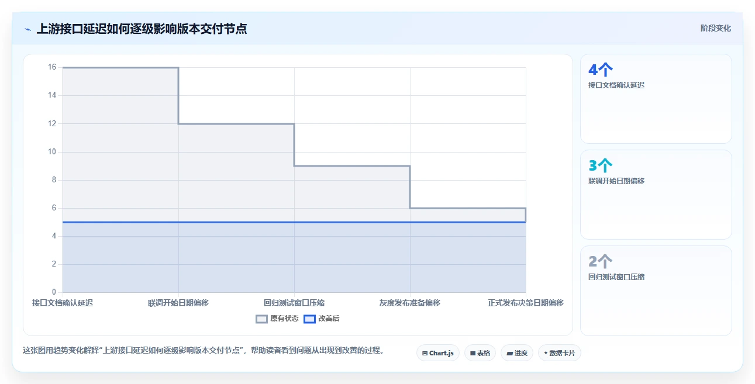Click the y-axis value 8

(x=54, y=180)
